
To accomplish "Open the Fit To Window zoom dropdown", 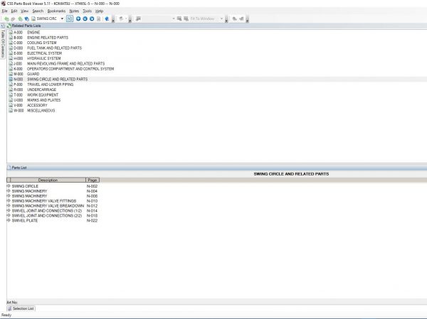I will [x=221, y=18].
